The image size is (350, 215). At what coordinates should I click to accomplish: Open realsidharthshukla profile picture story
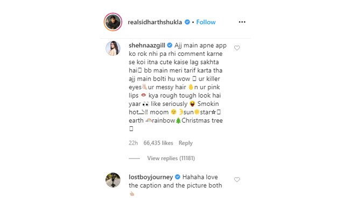tap(113, 22)
